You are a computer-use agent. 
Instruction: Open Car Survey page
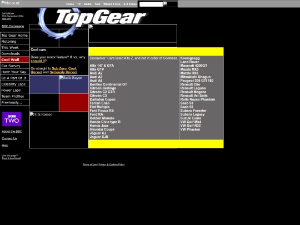14,66
